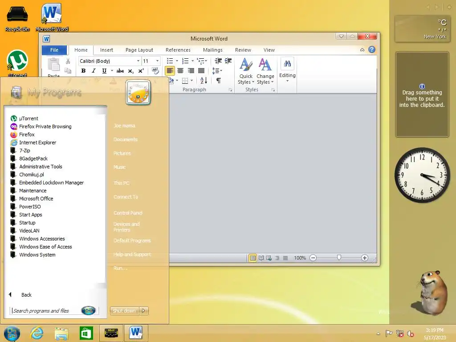This screenshot has height=342, width=456.
Task: Click the Sort A-Z icon
Action: click(204, 80)
